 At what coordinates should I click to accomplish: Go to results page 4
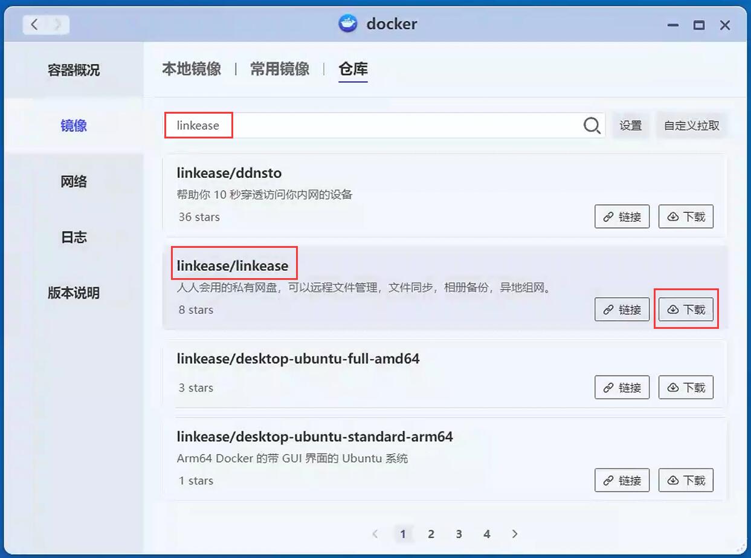(487, 534)
